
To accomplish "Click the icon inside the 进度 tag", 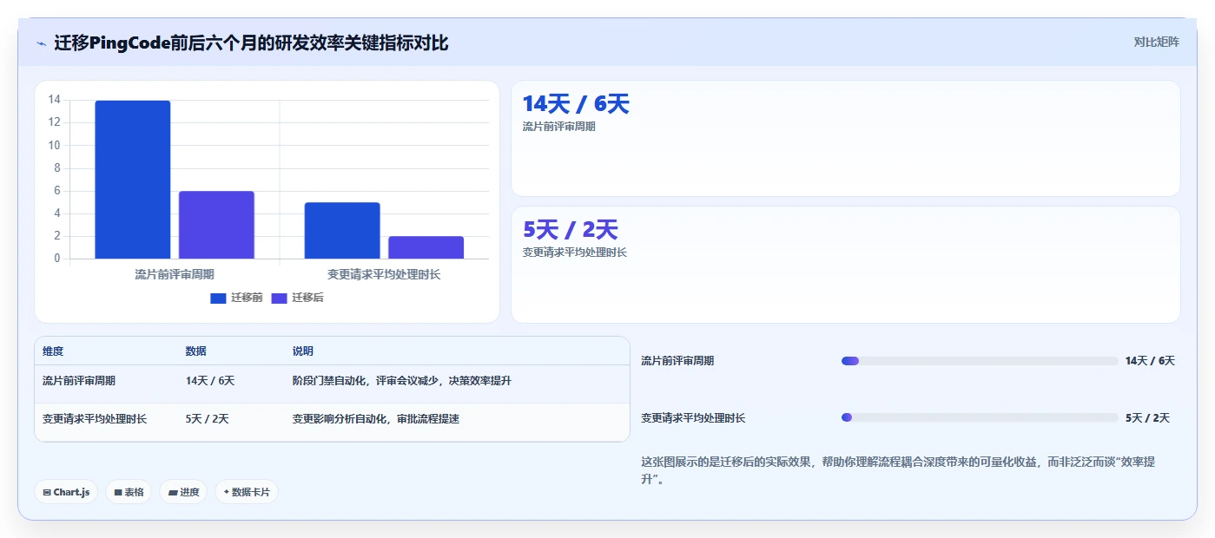I will point(173,493).
